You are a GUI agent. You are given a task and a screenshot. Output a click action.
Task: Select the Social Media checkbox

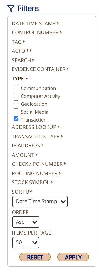tap(16, 111)
